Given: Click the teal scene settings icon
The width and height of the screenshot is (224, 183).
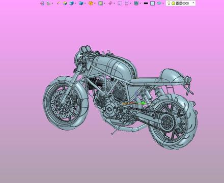Looking at the screenshot, I should coord(136,3).
